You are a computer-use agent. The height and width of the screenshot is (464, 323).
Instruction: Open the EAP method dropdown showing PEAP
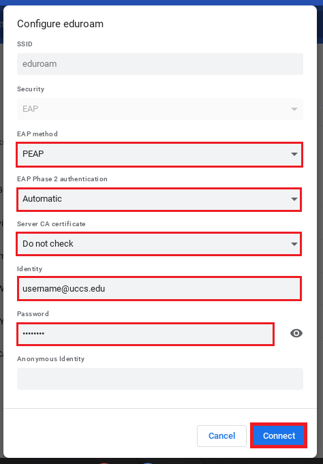click(159, 154)
